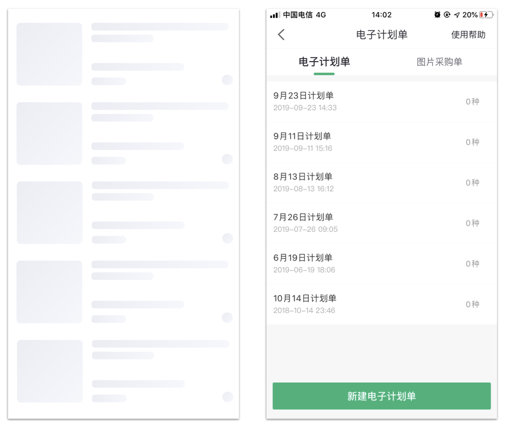508x428 pixels.
Task: Open the 9月11日计划单 entry
Action: (382, 142)
